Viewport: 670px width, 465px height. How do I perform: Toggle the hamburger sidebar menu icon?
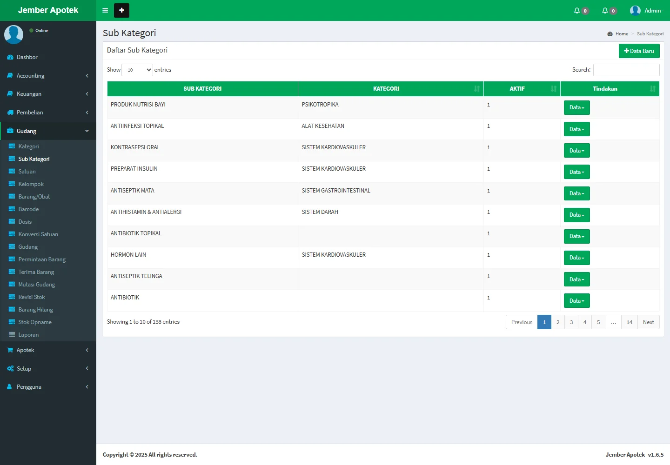[x=105, y=10]
